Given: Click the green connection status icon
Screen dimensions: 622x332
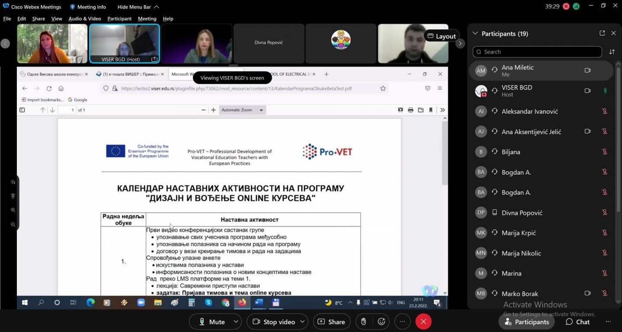Looking at the screenshot, I should coord(576,6).
